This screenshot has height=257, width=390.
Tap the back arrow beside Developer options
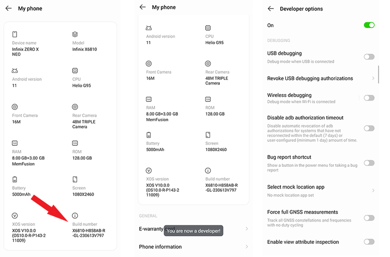[x=271, y=9]
